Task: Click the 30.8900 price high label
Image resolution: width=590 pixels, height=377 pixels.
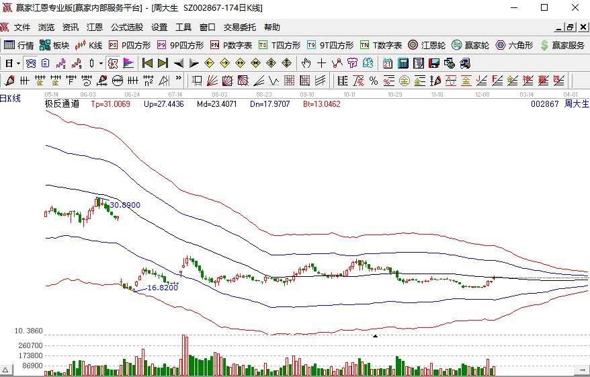Action: [125, 205]
